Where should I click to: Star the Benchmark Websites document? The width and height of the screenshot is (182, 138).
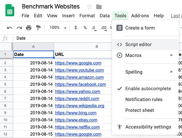coord(89,7)
